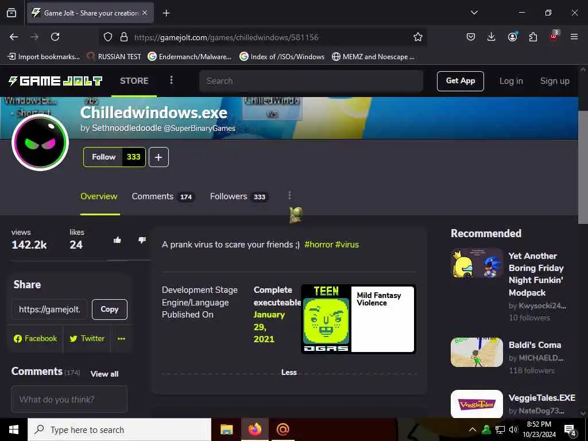Screen dimensions: 588x441
Task: Open File Explorer from the taskbar
Action: point(226,430)
